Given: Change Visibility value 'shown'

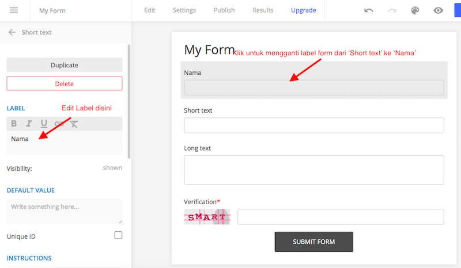Looking at the screenshot, I should click(x=112, y=168).
